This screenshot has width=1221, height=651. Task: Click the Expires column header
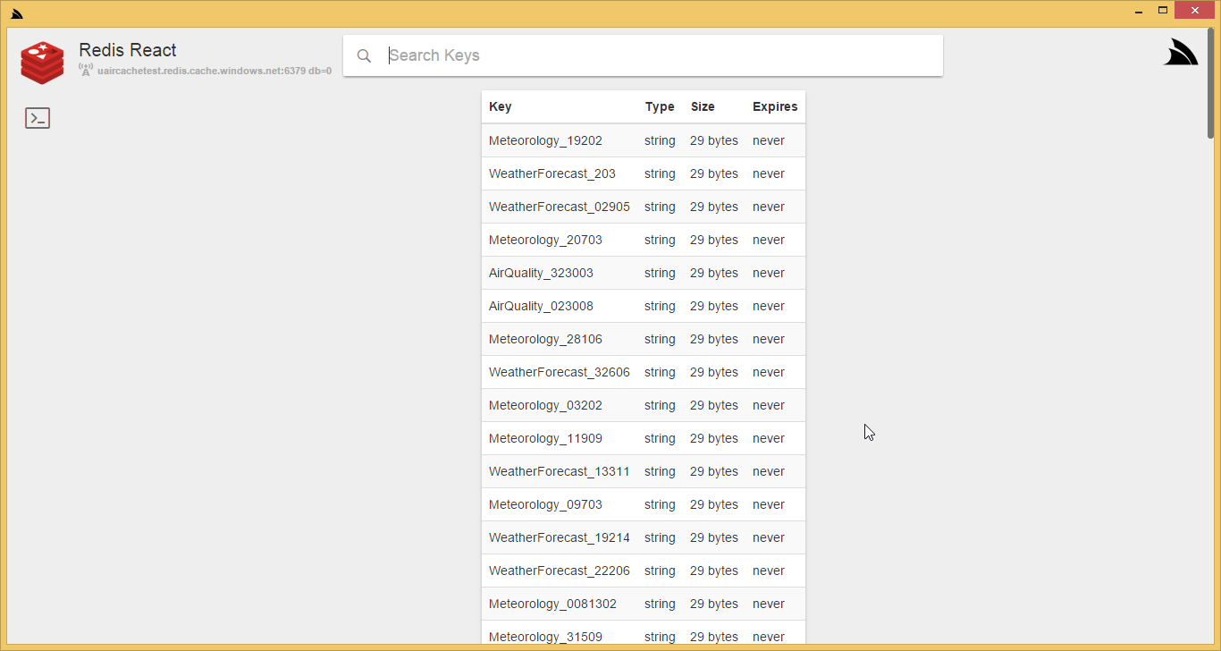pos(774,106)
